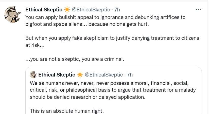Click the line starting "You can apply bullshit appeal"
The height and width of the screenshot is (114, 211).
[x=105, y=17]
